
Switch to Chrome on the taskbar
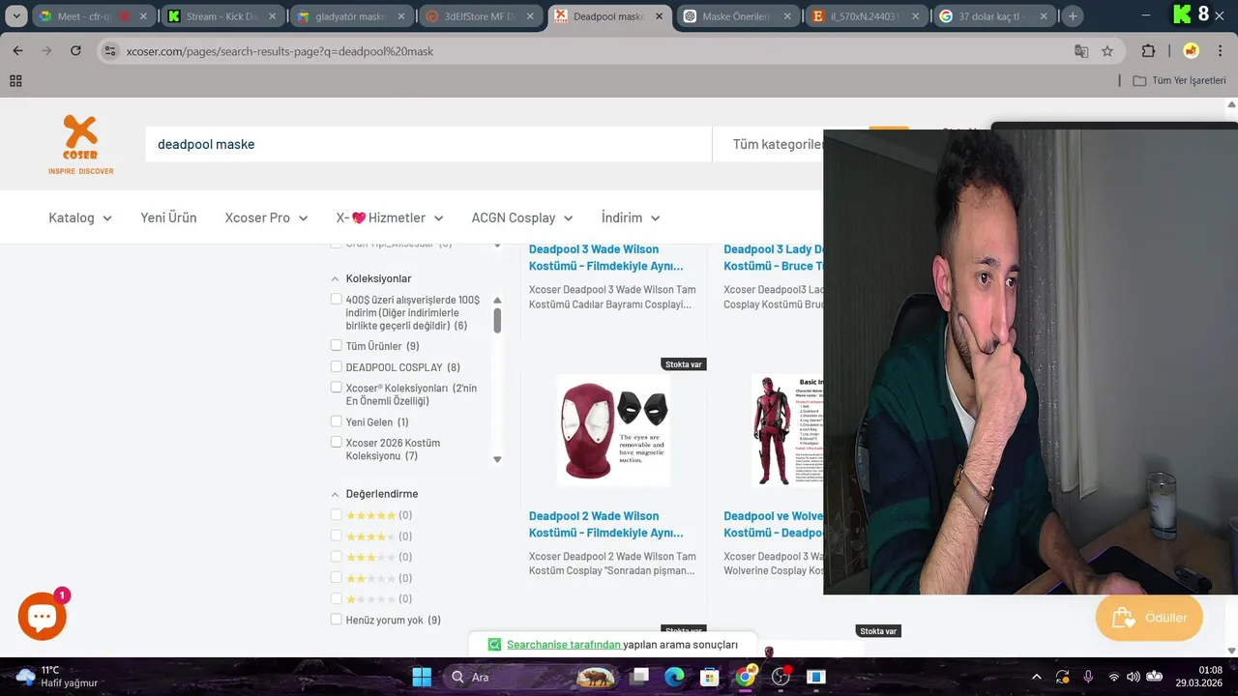click(x=745, y=677)
